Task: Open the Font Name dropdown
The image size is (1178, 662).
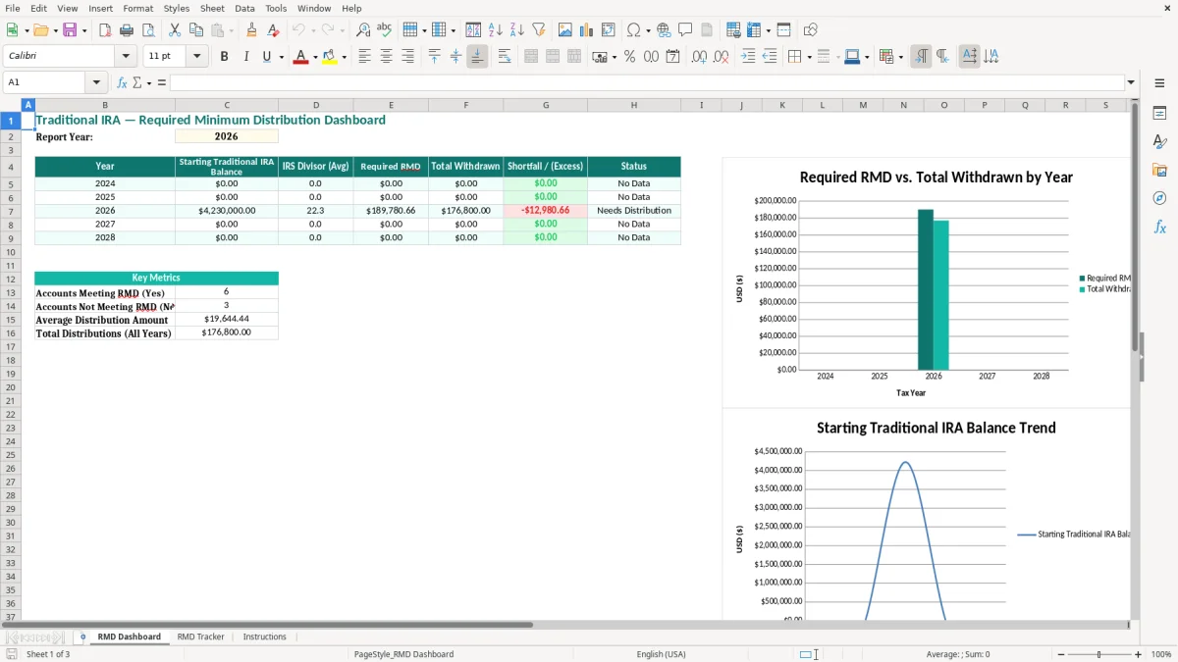Action: click(x=126, y=57)
